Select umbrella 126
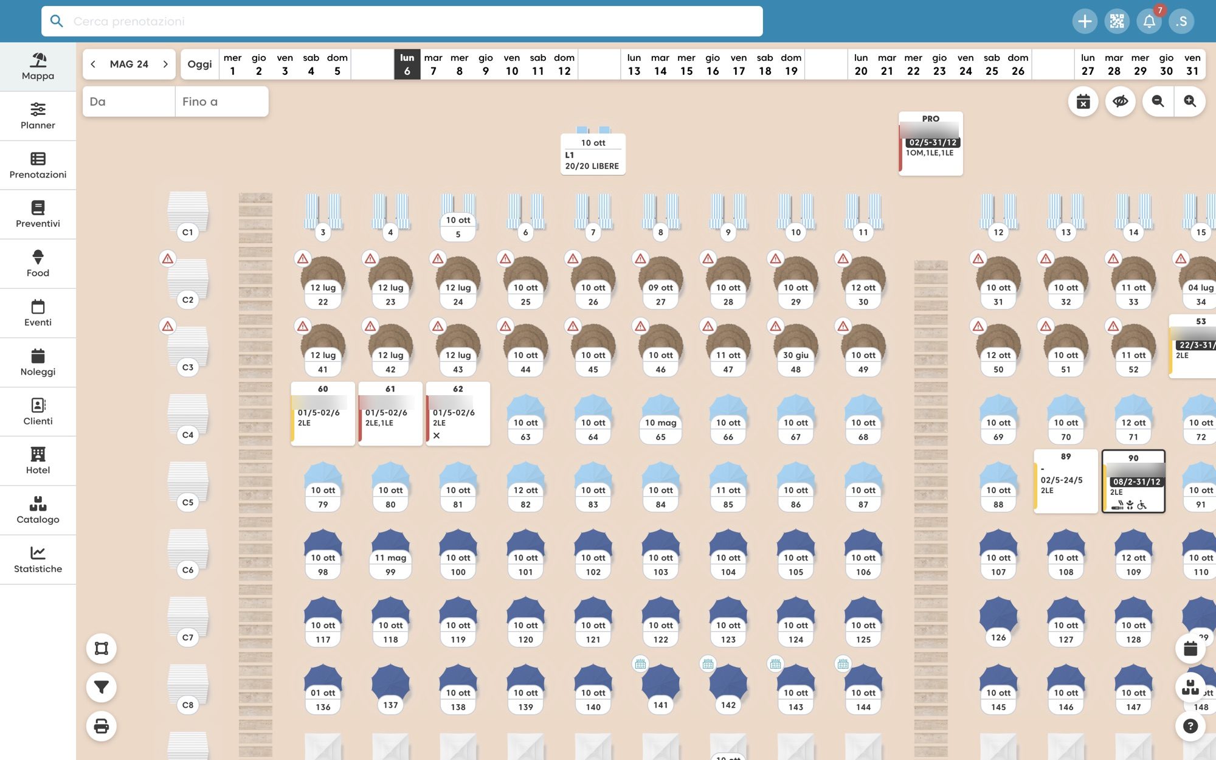The width and height of the screenshot is (1216, 760). click(x=998, y=621)
